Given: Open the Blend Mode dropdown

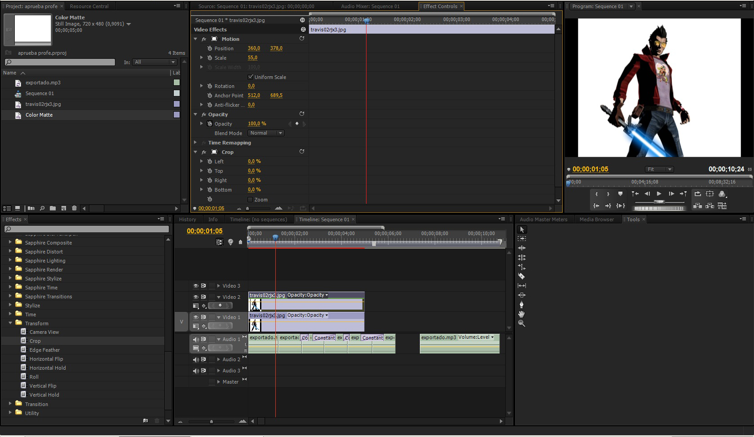Looking at the screenshot, I should tap(266, 133).
